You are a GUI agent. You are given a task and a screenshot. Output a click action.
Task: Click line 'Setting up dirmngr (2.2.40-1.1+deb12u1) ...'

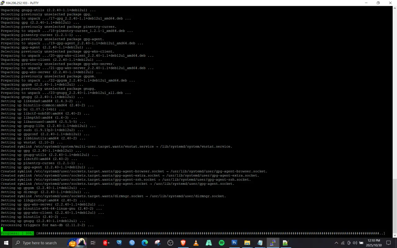pyautogui.click(x=45, y=192)
